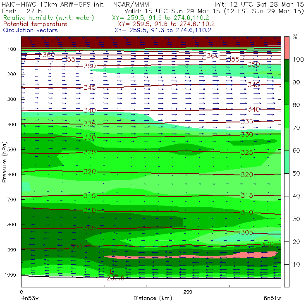Click the '30' label on the color bar
Viewport: 306px width, 306px height.
click(x=296, y=219)
